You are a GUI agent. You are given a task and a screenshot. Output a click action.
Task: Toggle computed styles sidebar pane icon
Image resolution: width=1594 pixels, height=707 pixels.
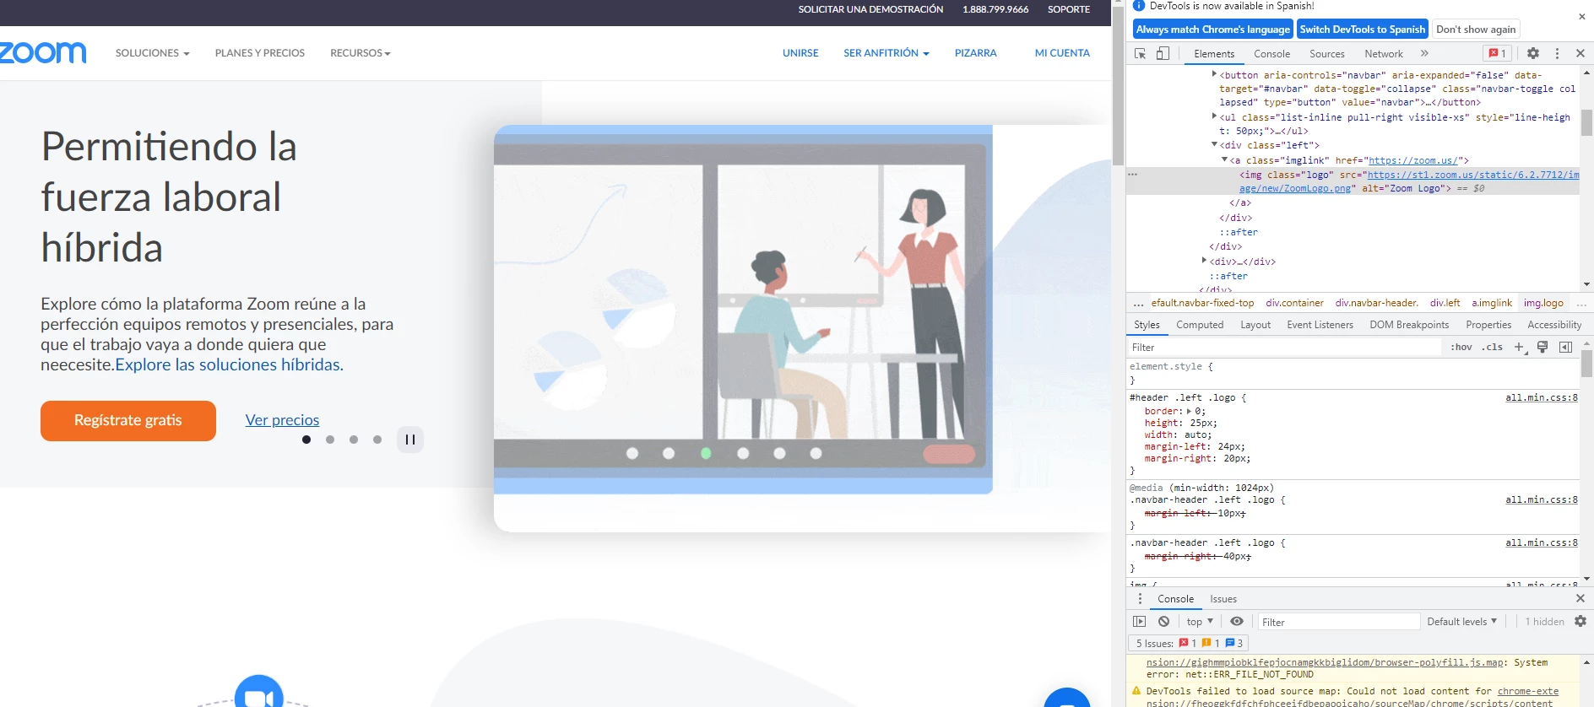pos(1565,347)
